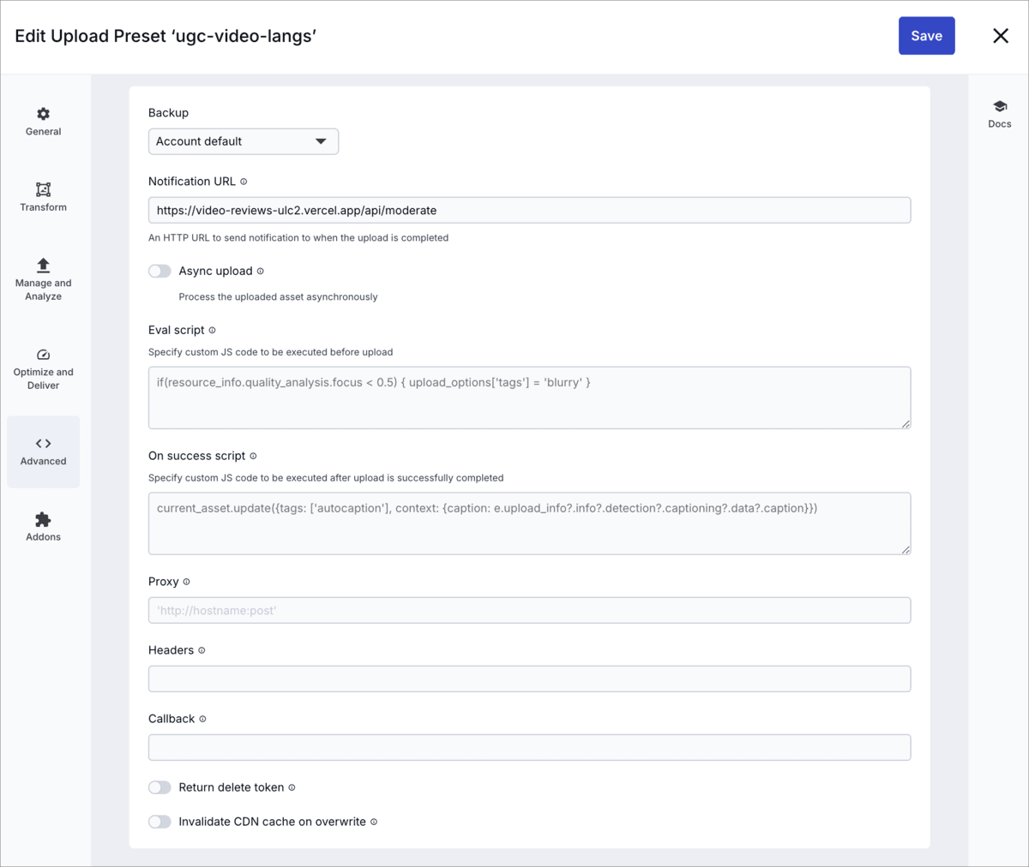This screenshot has height=867, width=1029.
Task: Open Optimize and Deliver gauge icon
Action: [43, 355]
